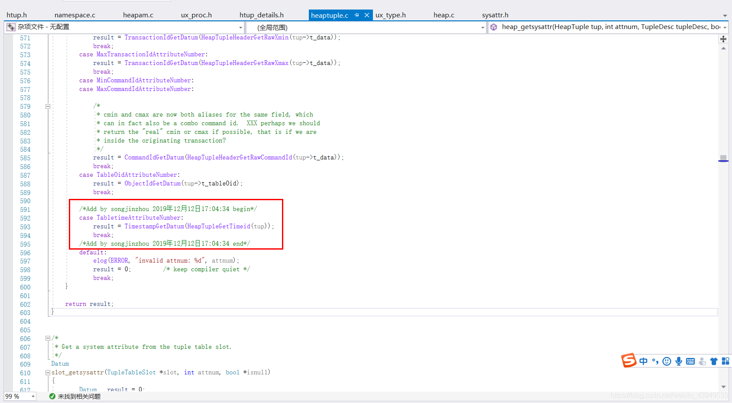Click the green no-issues check icon

52,396
